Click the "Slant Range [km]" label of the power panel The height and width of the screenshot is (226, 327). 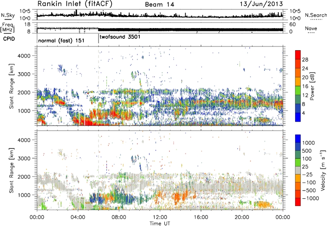coord(11,86)
